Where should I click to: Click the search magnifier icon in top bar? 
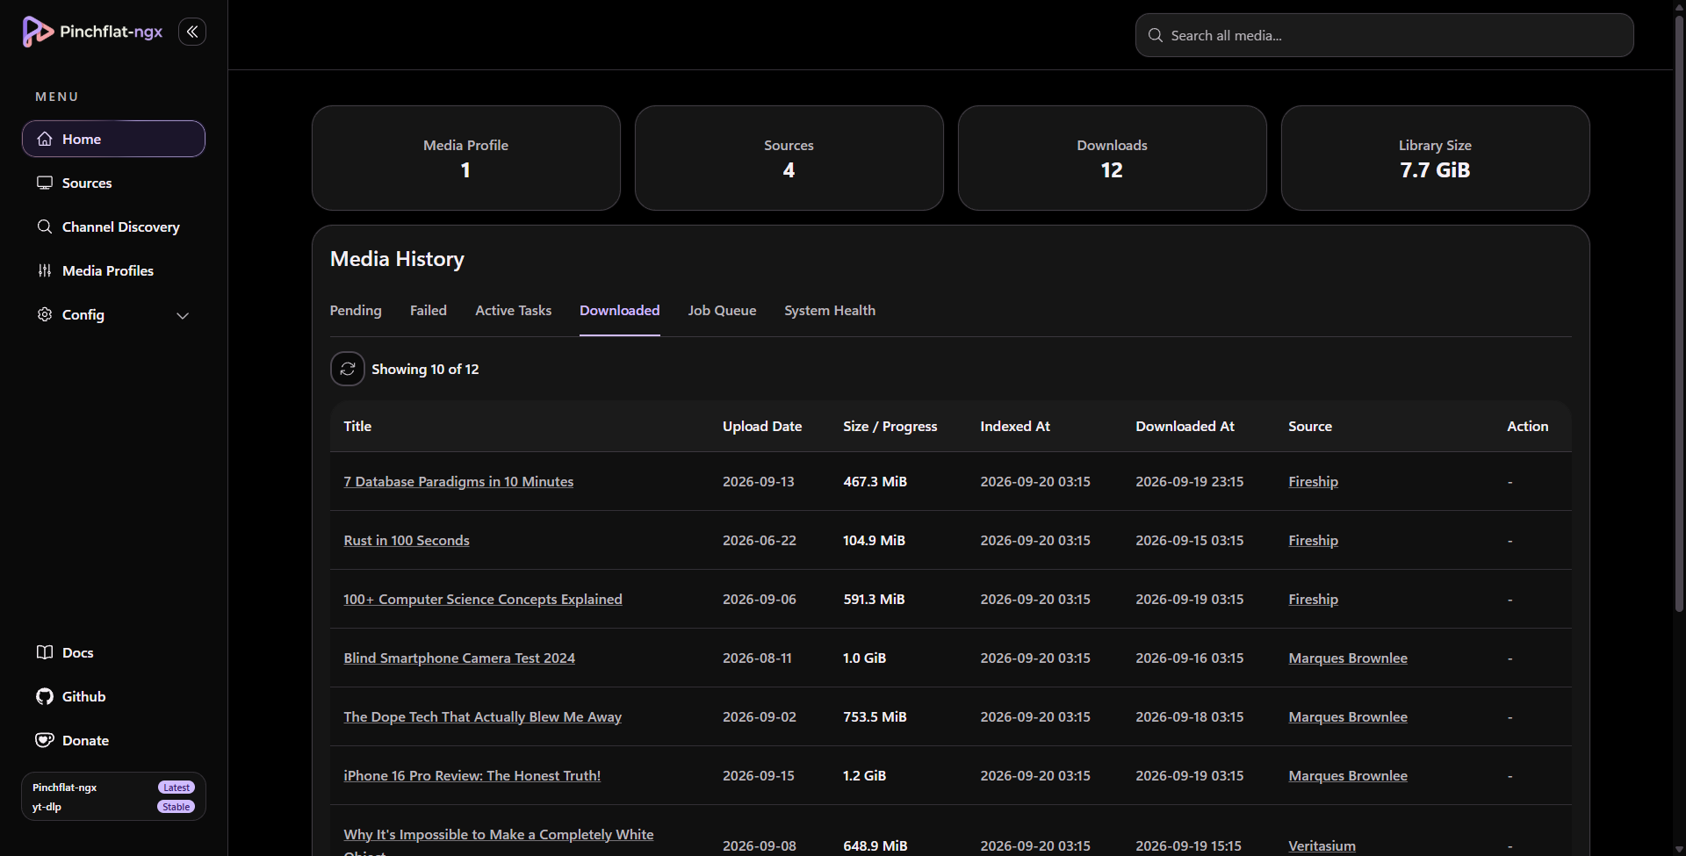click(1156, 35)
